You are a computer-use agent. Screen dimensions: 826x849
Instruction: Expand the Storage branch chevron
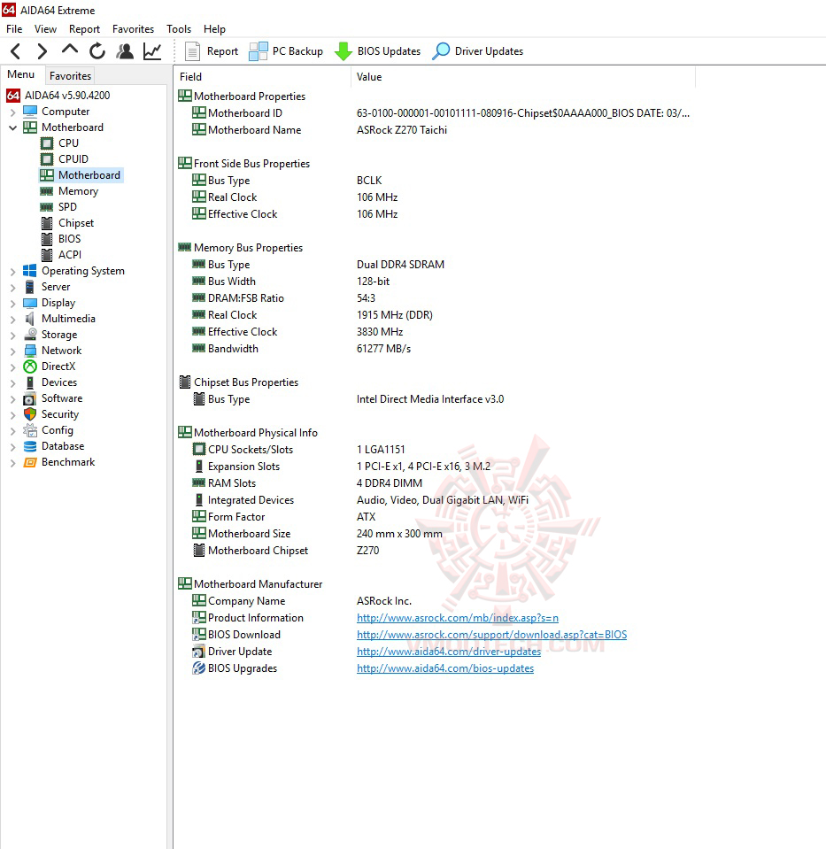click(13, 336)
